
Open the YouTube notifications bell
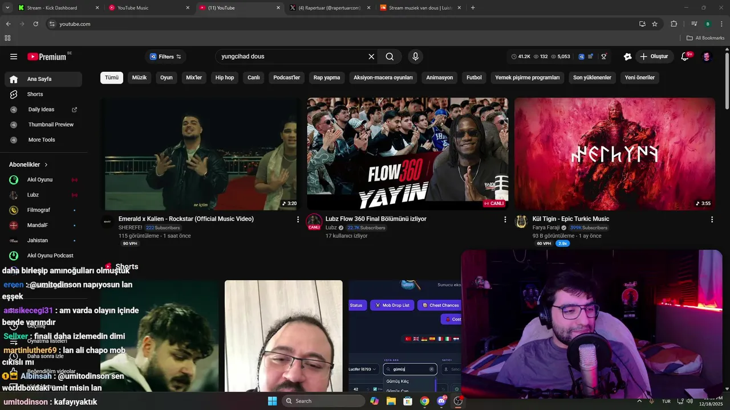coord(685,56)
